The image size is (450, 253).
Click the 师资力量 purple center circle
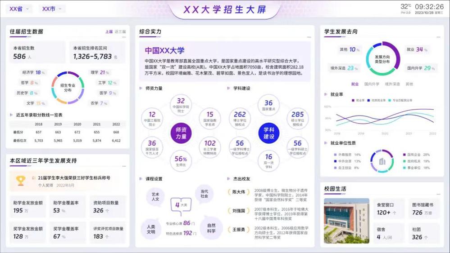(181, 133)
